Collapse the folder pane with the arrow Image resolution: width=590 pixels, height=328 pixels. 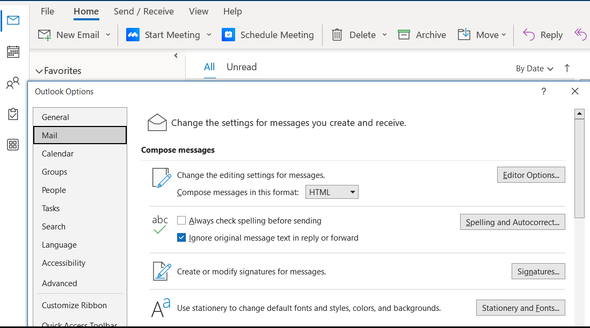coord(176,56)
